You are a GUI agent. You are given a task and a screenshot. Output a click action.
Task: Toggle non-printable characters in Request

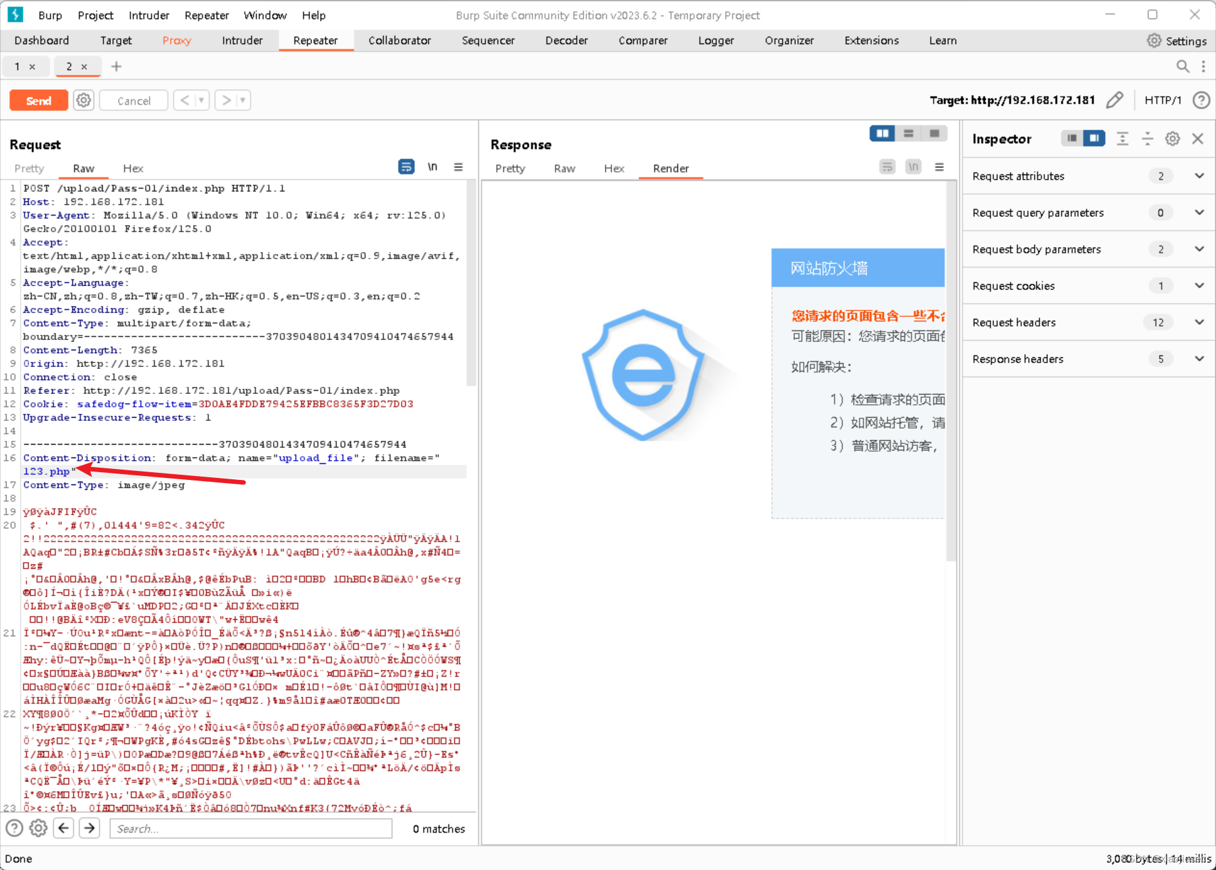[432, 167]
